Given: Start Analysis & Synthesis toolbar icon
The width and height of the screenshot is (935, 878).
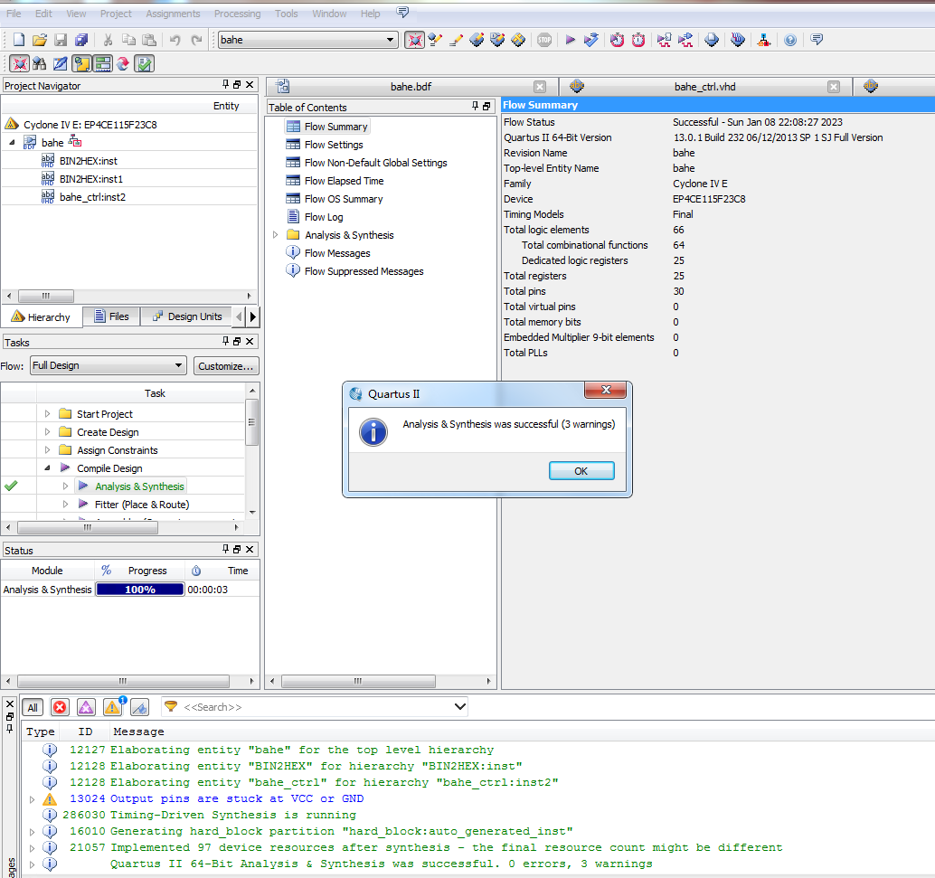Looking at the screenshot, I should coord(591,40).
